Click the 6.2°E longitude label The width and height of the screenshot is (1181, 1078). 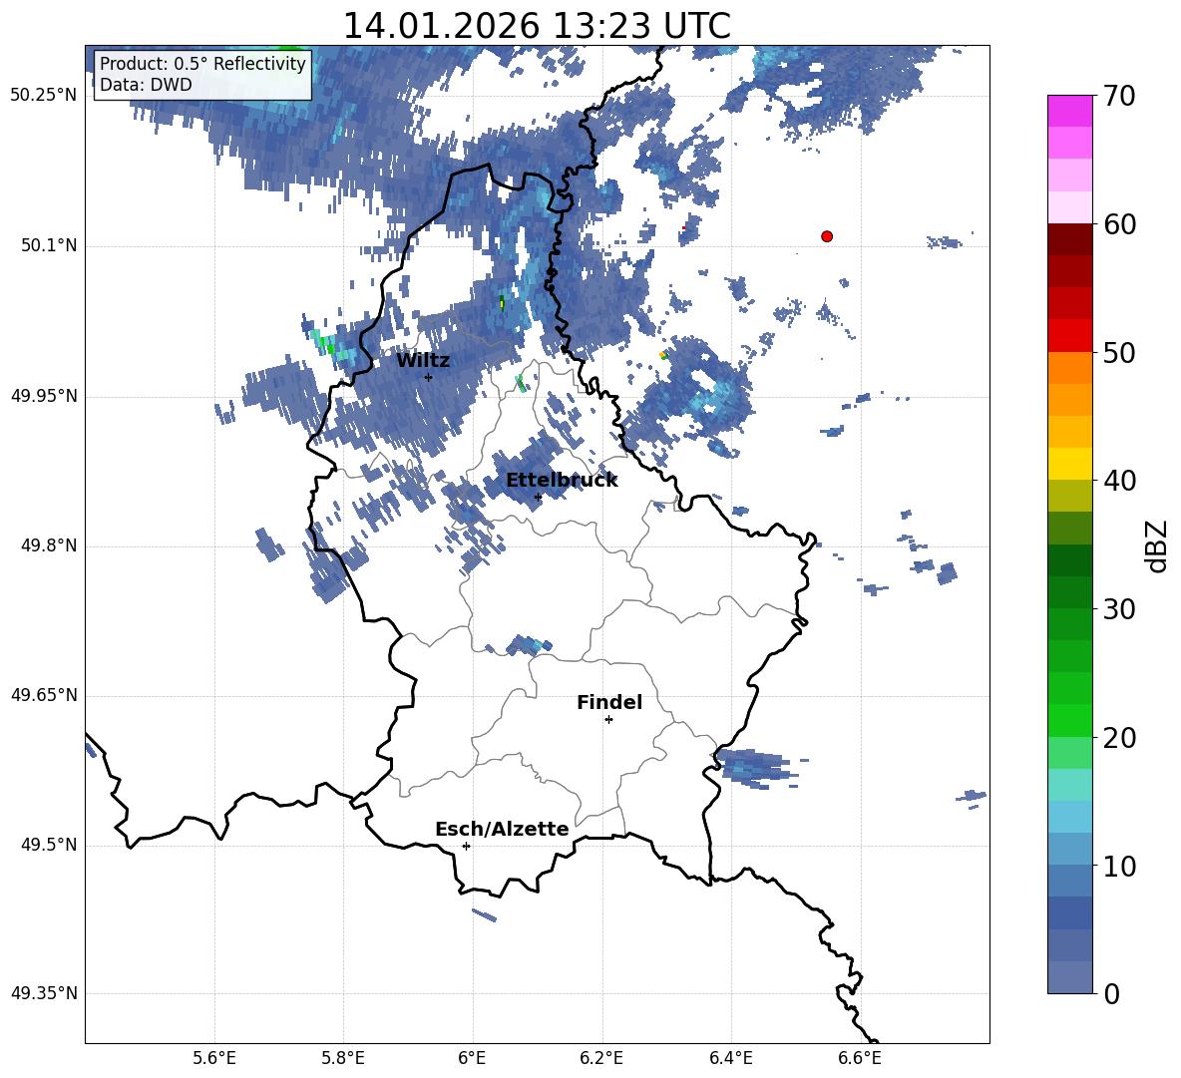tap(601, 1058)
